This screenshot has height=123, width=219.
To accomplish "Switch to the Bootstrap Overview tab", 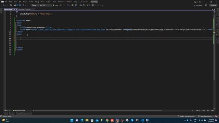I will click(24, 9).
